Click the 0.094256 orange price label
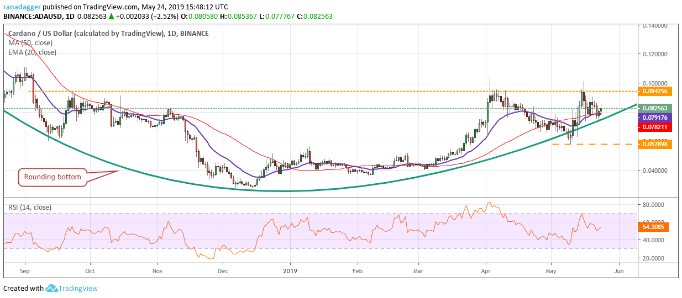682x298 pixels. (x=655, y=91)
